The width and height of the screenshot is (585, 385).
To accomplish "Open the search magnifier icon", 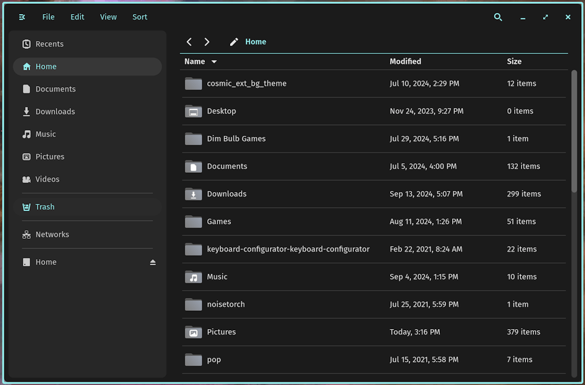I will point(498,17).
